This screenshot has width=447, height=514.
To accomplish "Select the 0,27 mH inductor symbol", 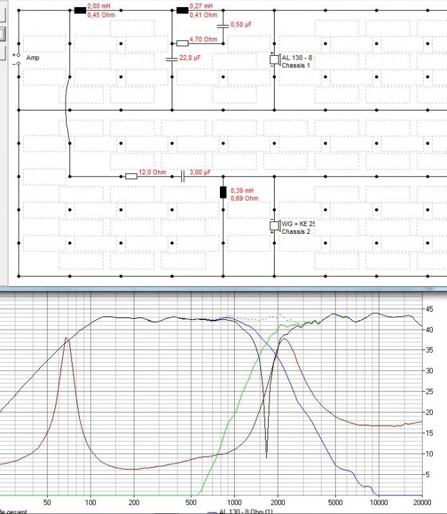I will 183,10.
